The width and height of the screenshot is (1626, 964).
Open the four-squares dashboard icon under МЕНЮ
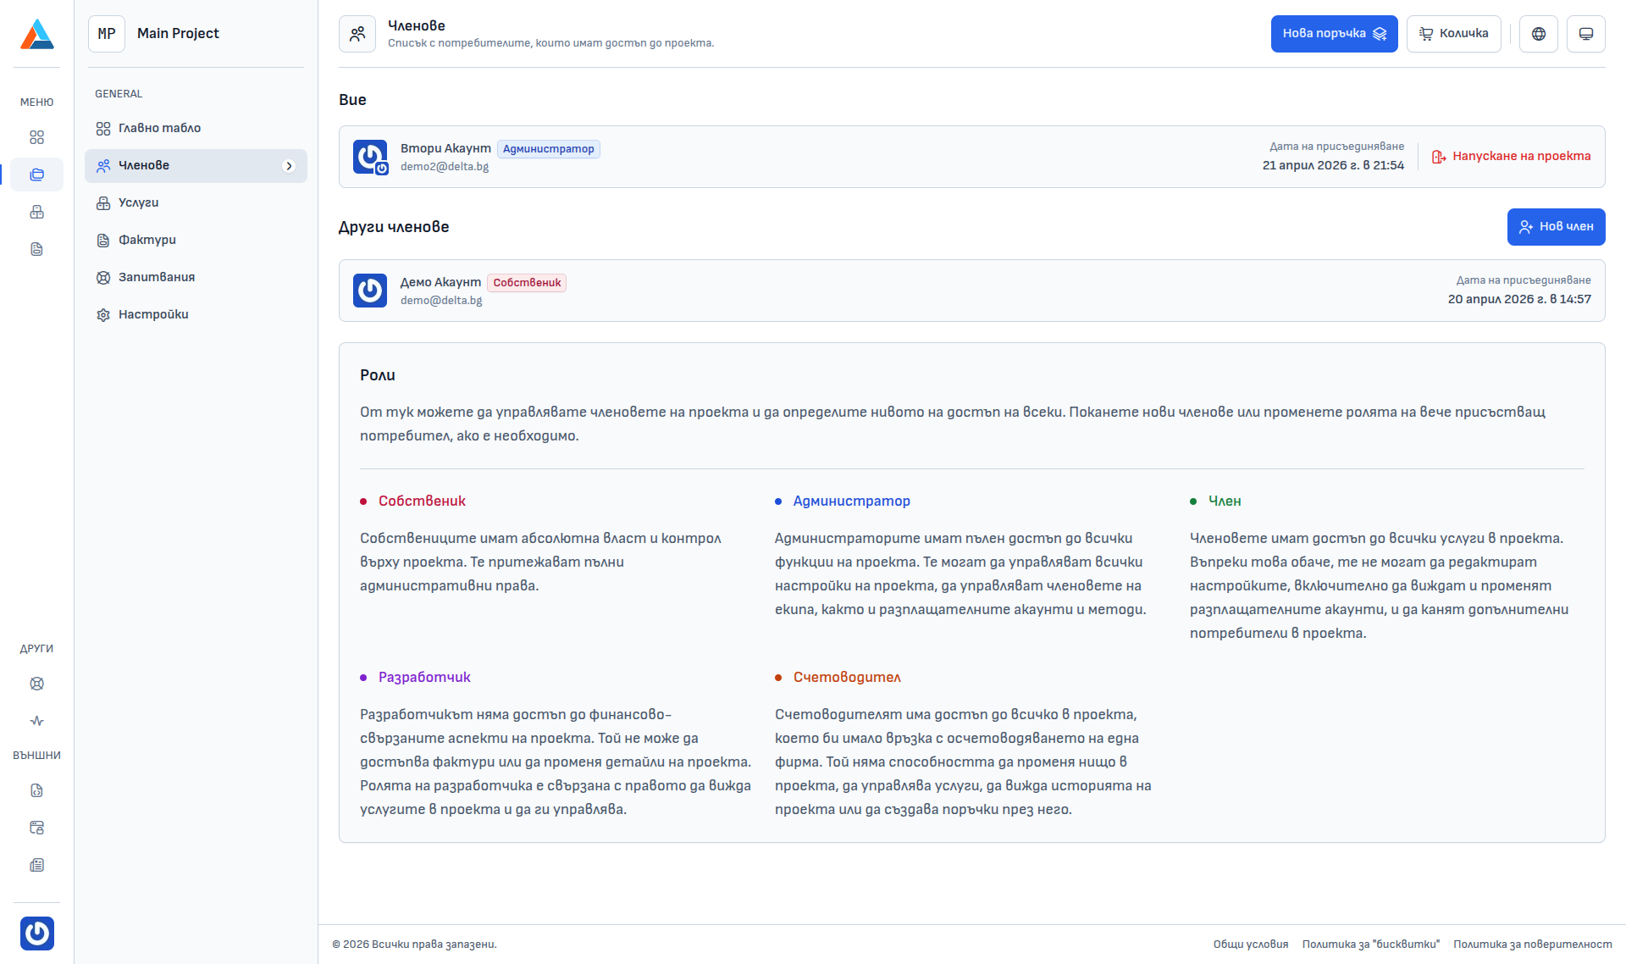pos(36,137)
